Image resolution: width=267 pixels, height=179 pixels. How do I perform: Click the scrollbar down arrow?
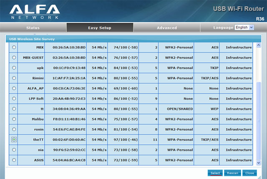[x=259, y=163]
